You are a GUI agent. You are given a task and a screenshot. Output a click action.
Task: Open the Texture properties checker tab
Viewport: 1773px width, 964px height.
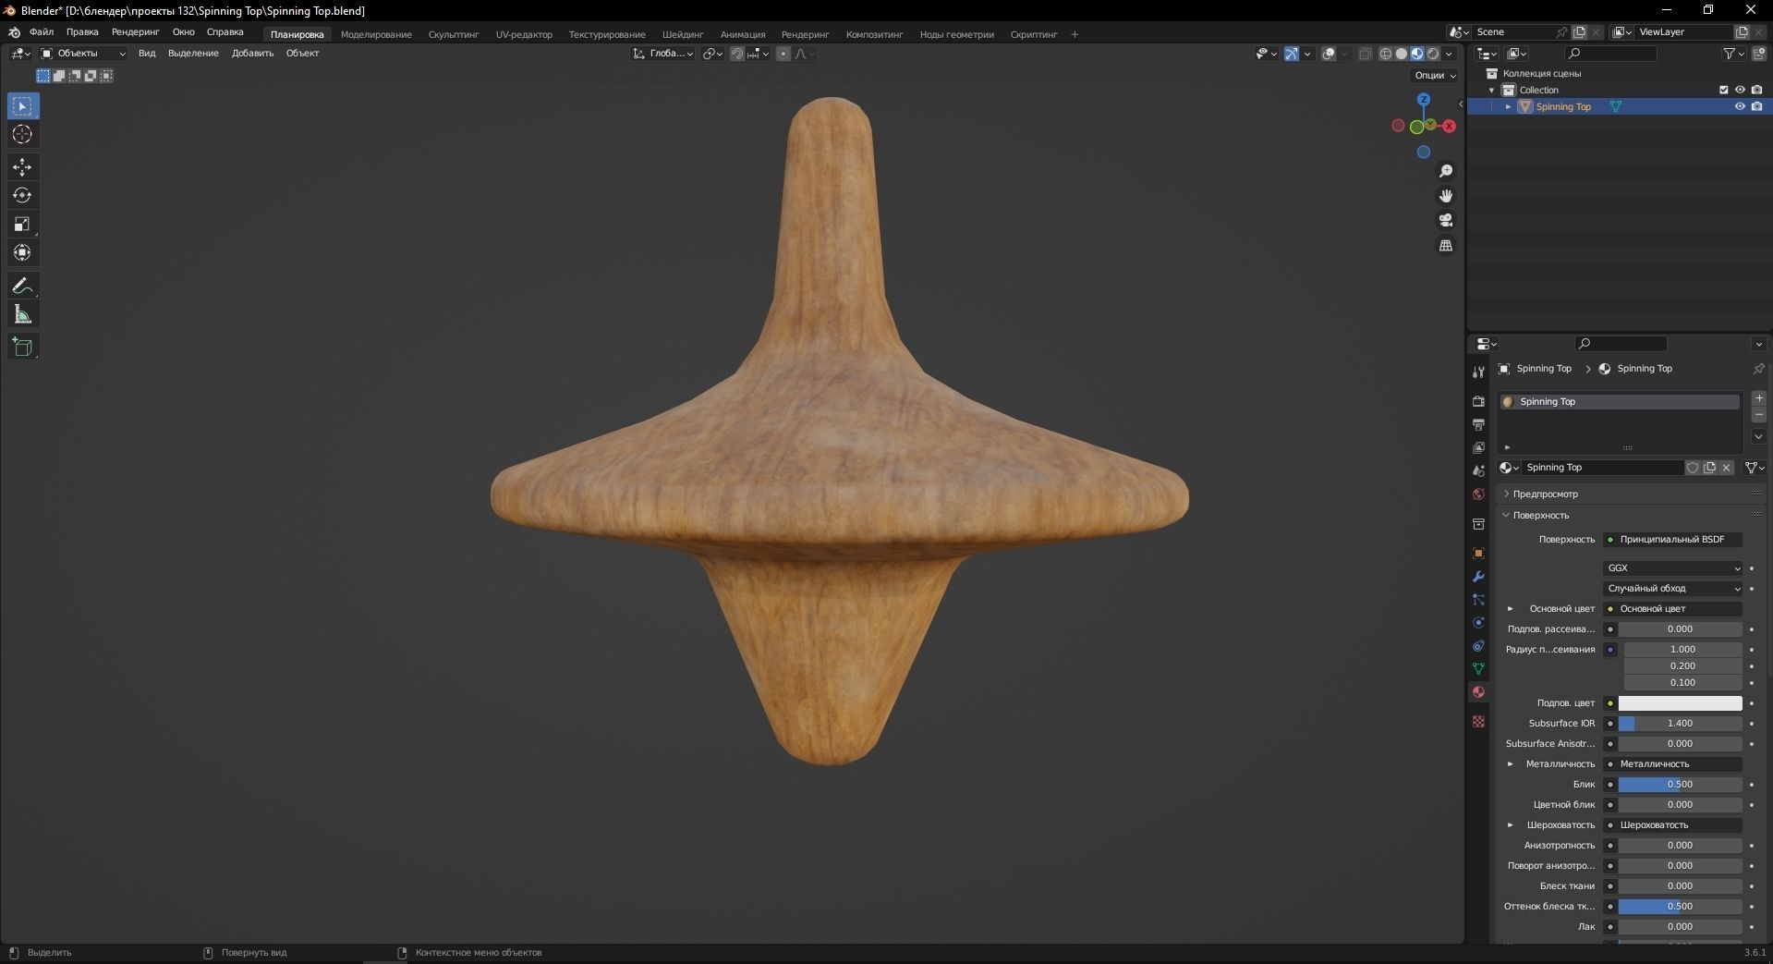coord(1477,721)
